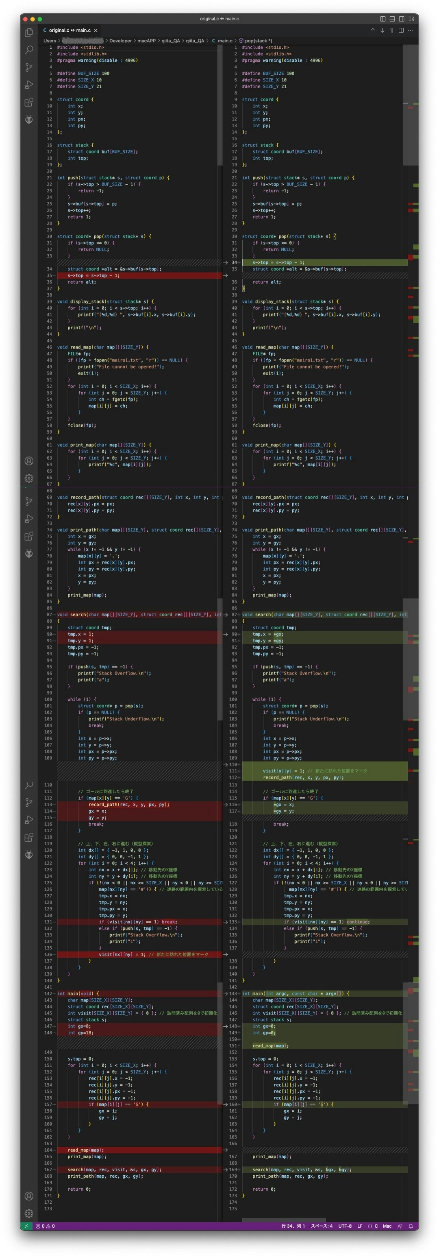Viewport: 439px width, 1257px height.
Task: Revert arrow at record_path line 113
Action: coord(225,804)
